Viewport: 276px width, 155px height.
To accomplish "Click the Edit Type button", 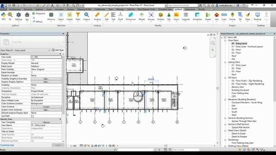I will click(x=57, y=50).
